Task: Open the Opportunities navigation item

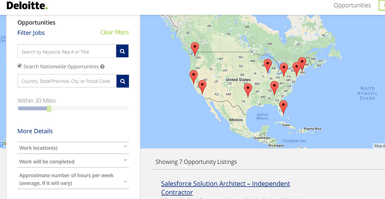Action: click(352, 5)
